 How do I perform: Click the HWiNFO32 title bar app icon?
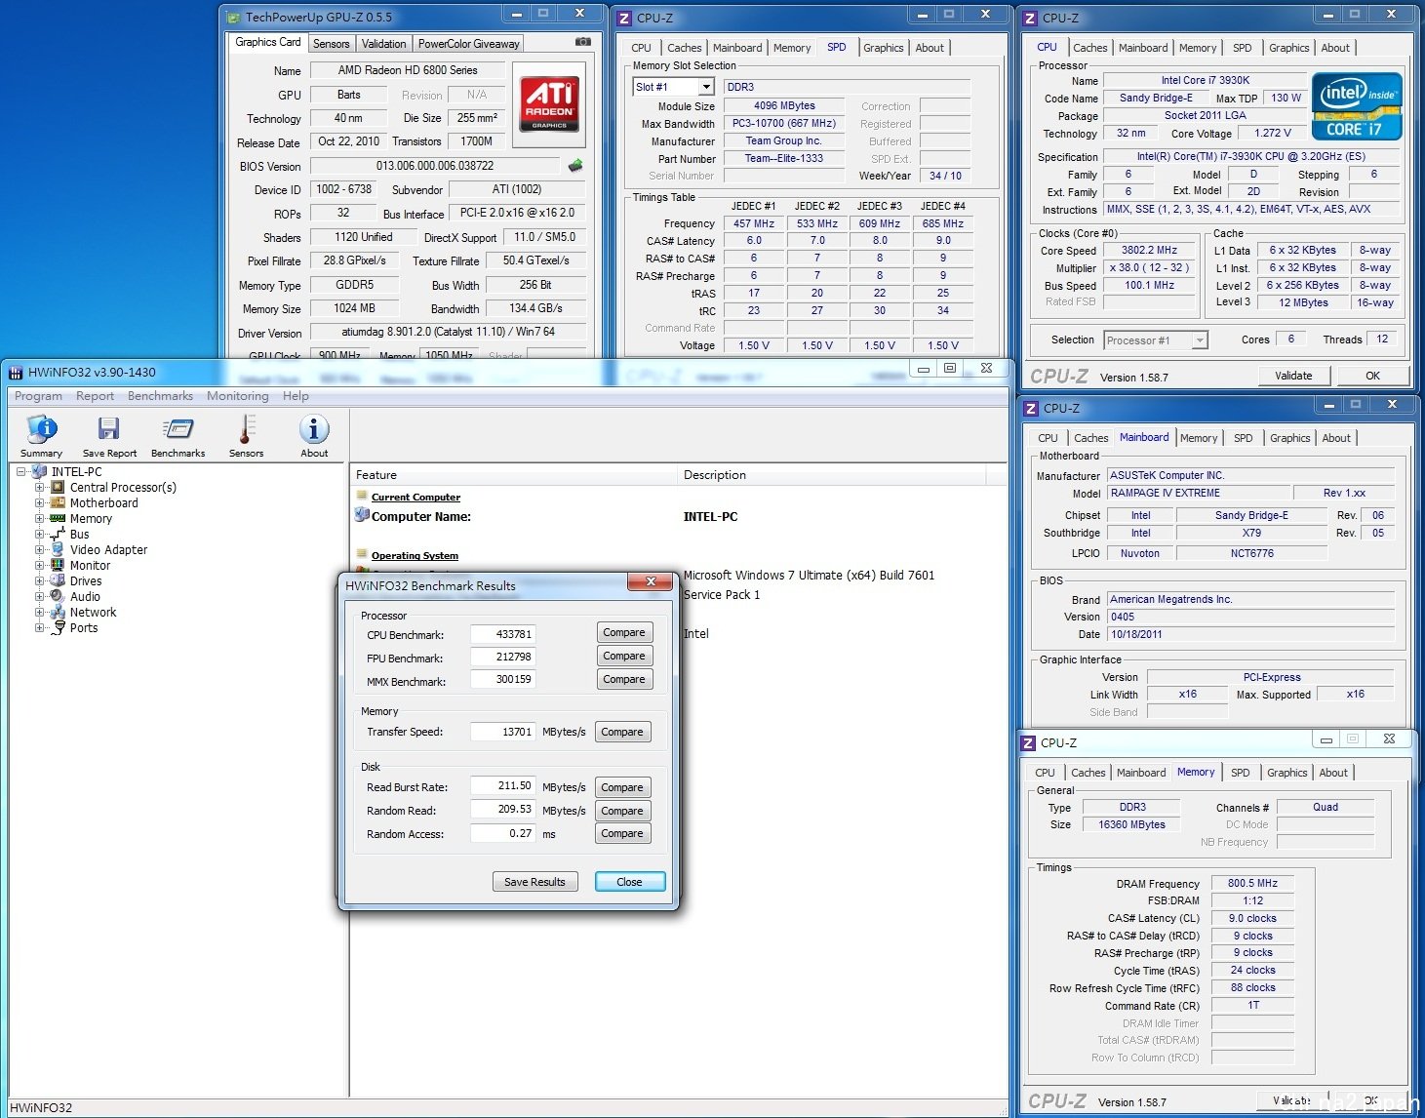pyautogui.click(x=16, y=372)
